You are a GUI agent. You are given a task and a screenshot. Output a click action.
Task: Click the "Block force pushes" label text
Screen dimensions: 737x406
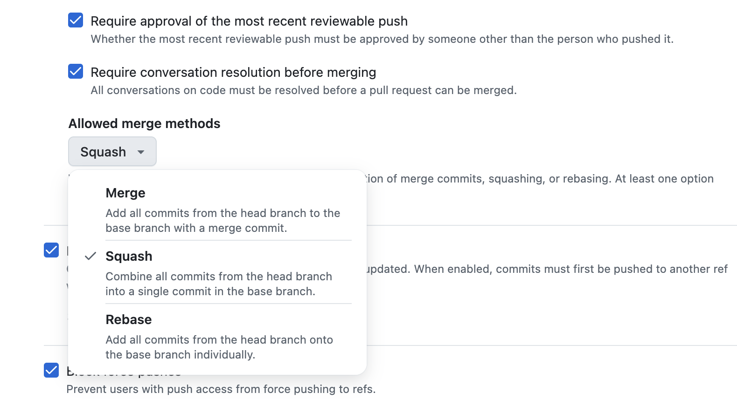124,371
